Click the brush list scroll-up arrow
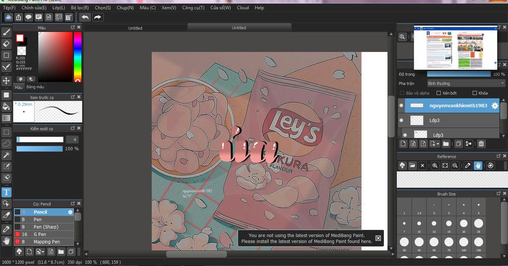Viewport: 508px width, 266px height. click(x=78, y=211)
